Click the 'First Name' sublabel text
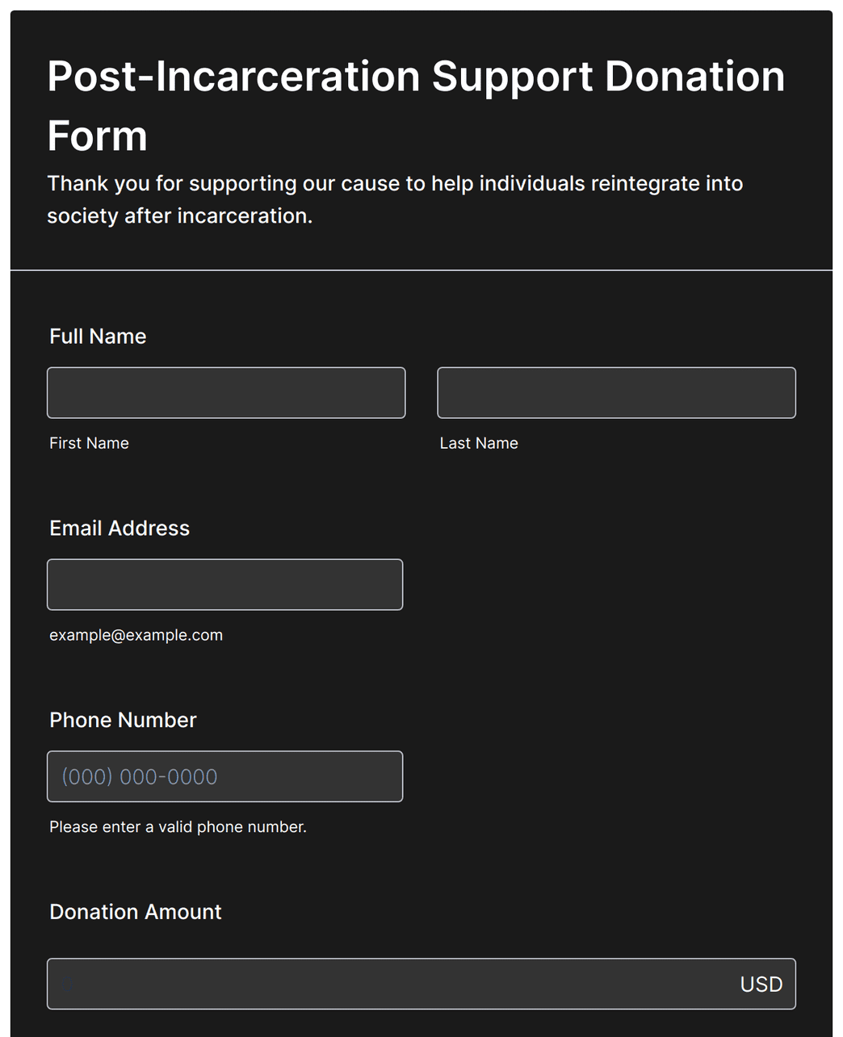Viewport: 843px width, 1037px height. point(89,443)
